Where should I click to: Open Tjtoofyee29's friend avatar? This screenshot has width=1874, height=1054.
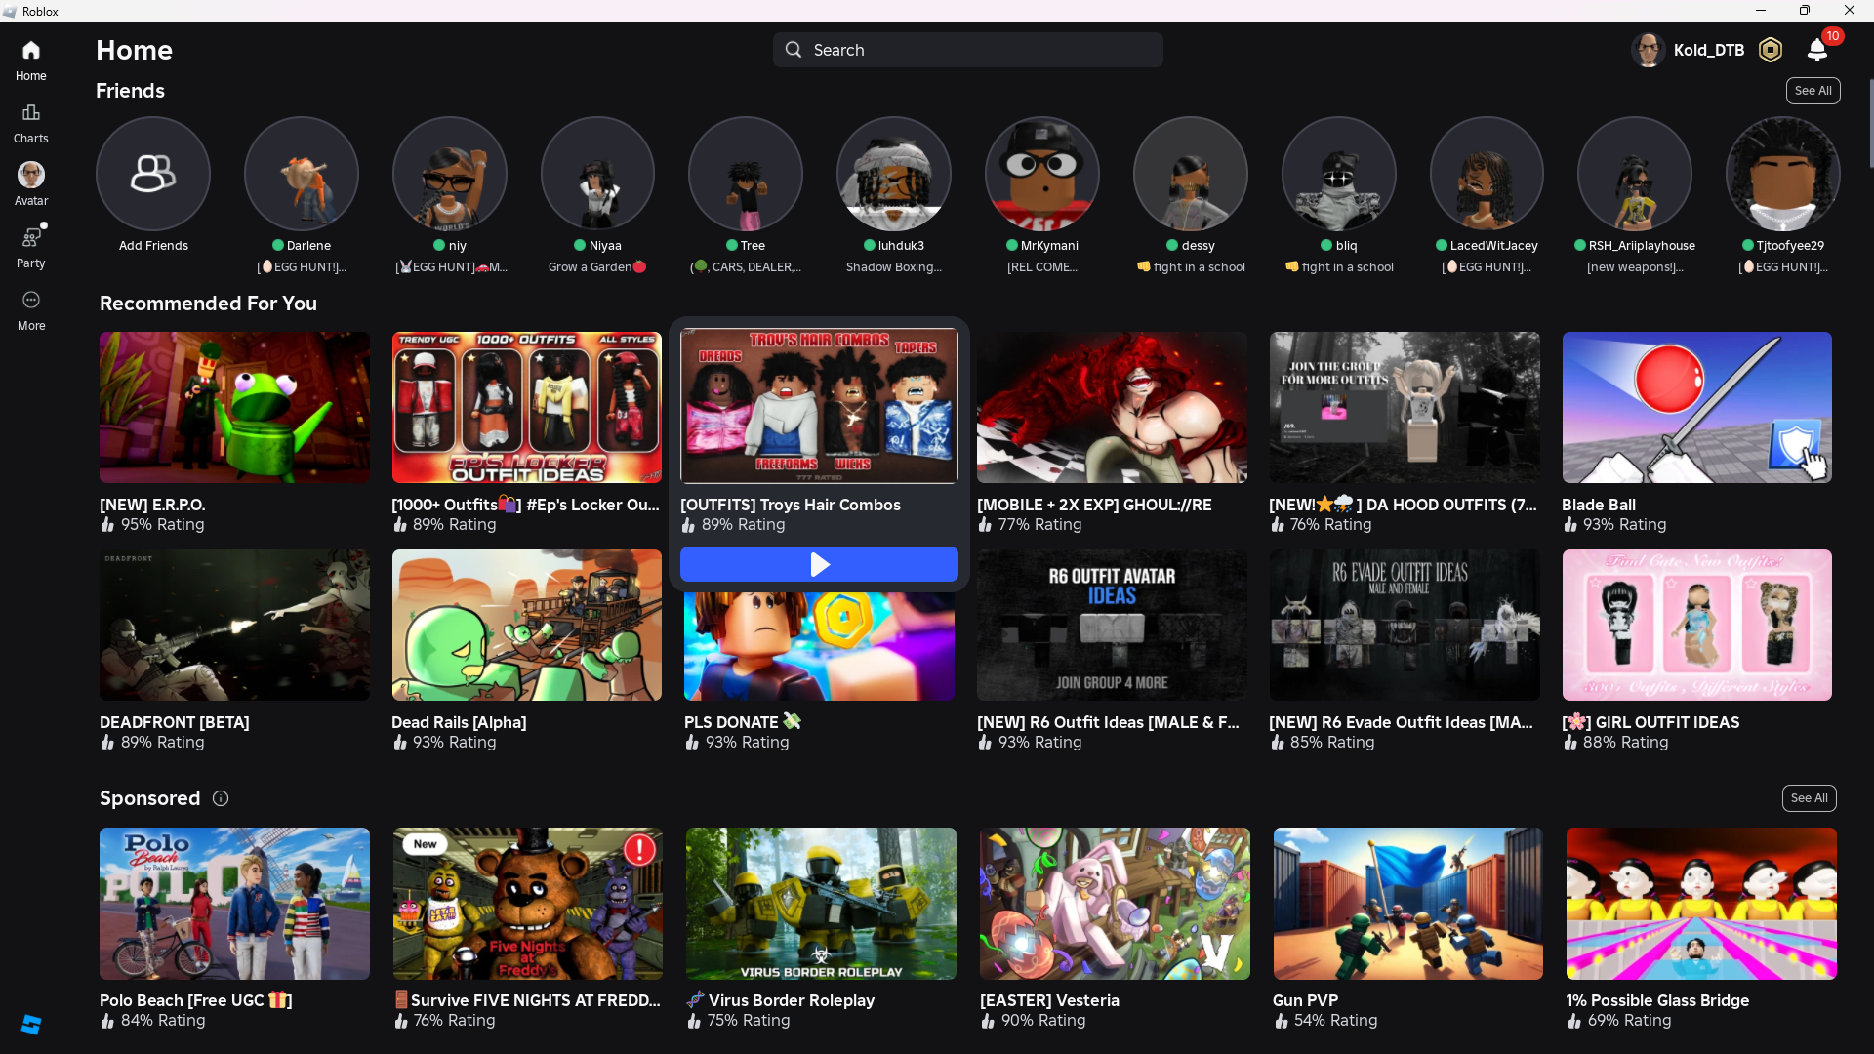click(1783, 174)
